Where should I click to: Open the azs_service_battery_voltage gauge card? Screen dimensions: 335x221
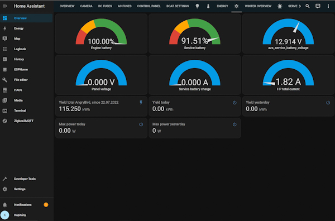pyautogui.click(x=288, y=33)
